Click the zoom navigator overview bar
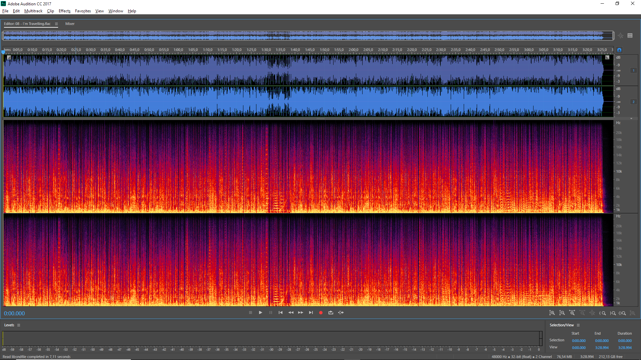 click(x=308, y=35)
